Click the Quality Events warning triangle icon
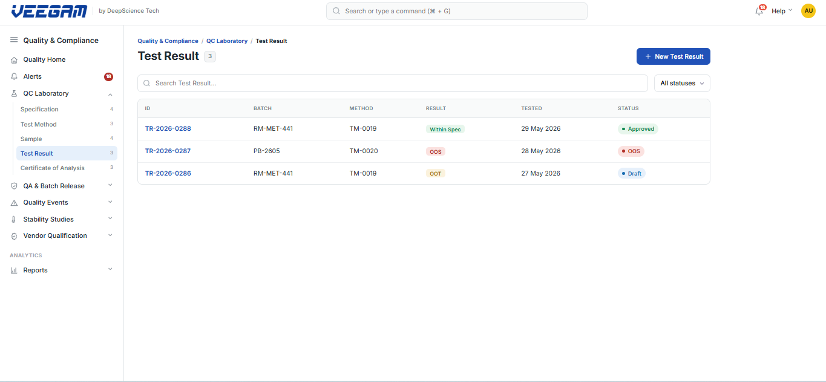826x382 pixels. (14, 203)
